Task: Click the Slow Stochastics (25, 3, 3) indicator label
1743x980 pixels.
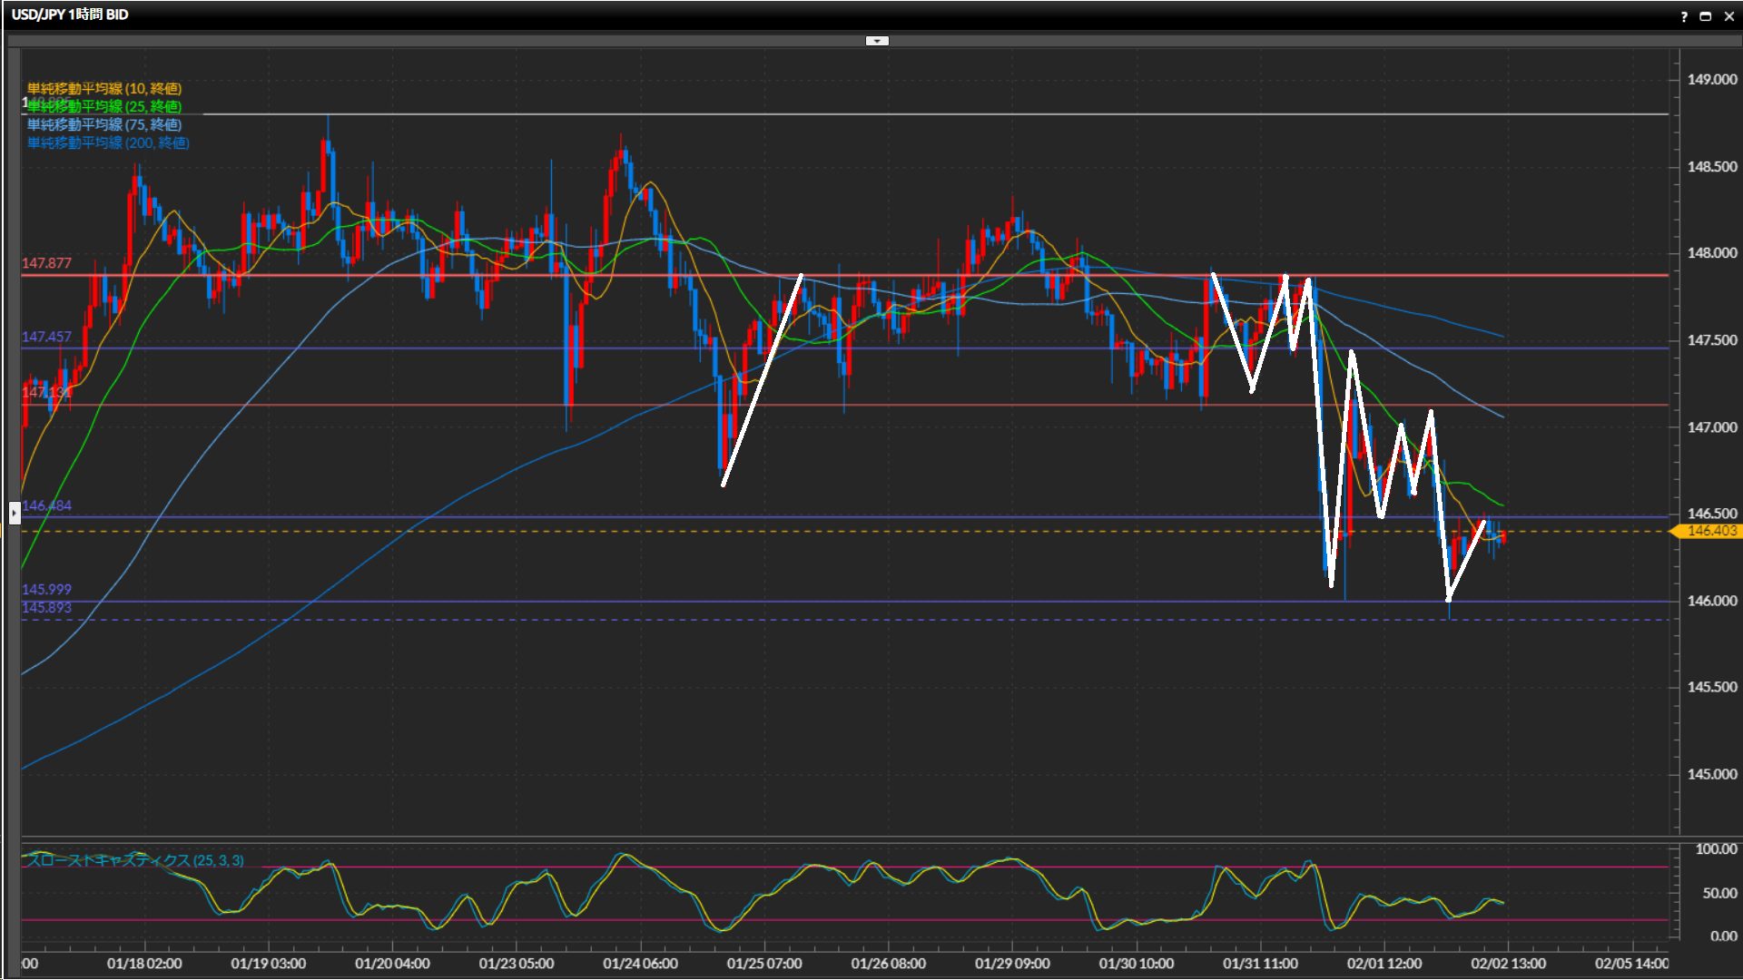Action: click(x=134, y=860)
